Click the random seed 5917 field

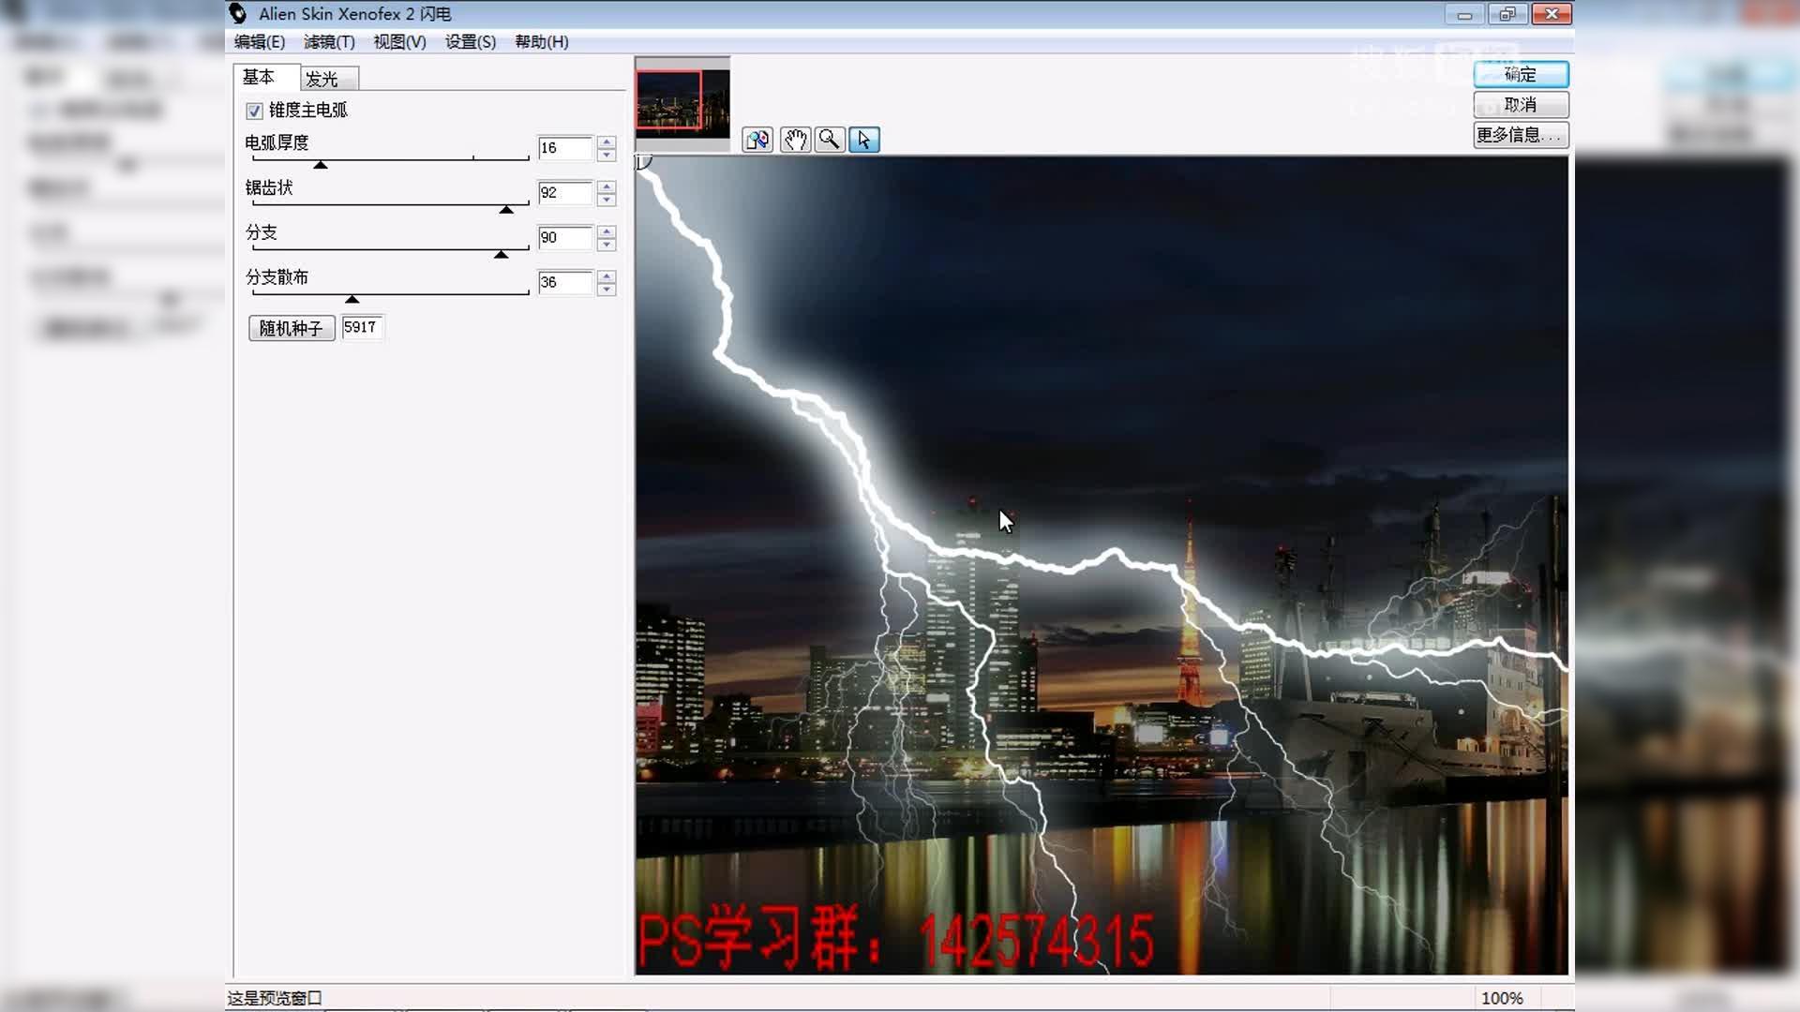362,327
